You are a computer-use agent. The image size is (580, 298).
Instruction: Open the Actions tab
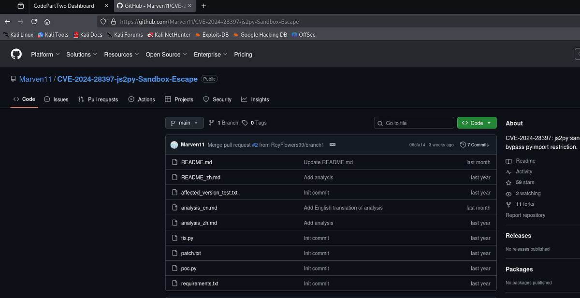142,99
